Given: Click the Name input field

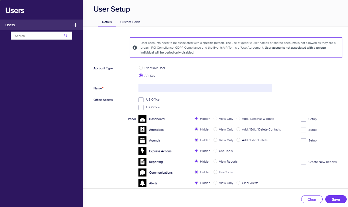Looking at the screenshot, I should (205, 88).
